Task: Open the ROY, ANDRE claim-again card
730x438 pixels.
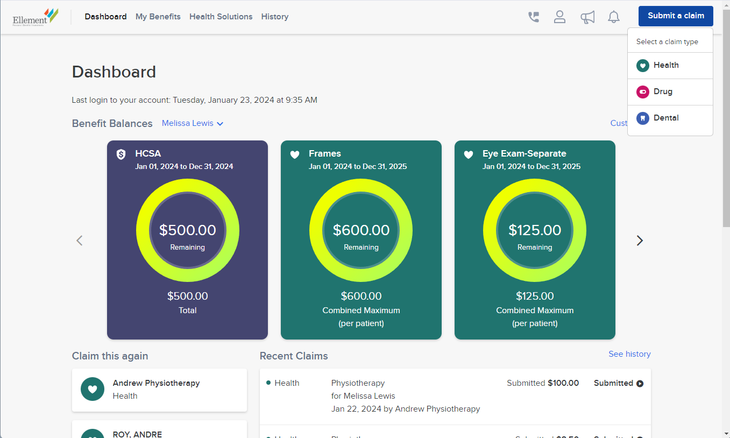Action: 159,429
